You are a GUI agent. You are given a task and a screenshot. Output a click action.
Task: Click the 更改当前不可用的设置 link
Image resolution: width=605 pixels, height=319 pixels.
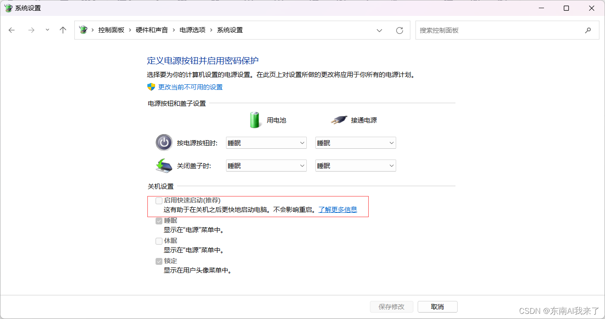[190, 87]
